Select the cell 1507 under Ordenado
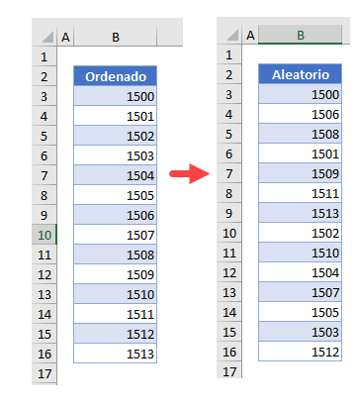 point(116,235)
